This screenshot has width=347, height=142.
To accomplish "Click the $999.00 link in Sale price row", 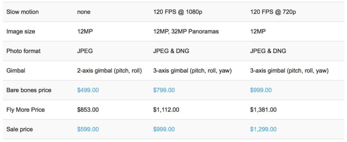I will point(164,129).
